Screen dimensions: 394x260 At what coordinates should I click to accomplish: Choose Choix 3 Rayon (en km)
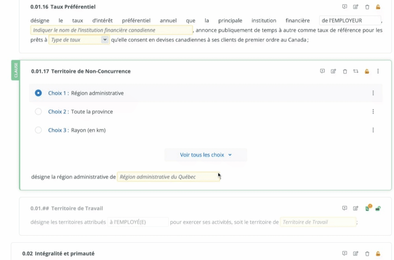[x=38, y=130]
